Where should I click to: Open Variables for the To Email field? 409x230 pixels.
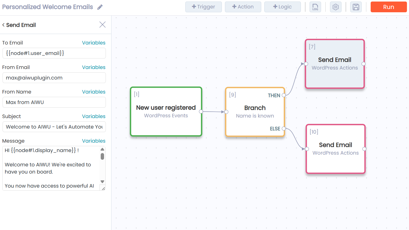[x=94, y=43]
